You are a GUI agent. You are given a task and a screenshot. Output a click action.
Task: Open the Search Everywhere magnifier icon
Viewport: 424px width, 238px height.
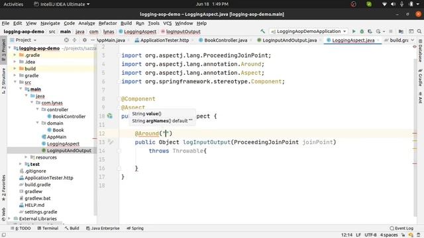[x=419, y=32]
